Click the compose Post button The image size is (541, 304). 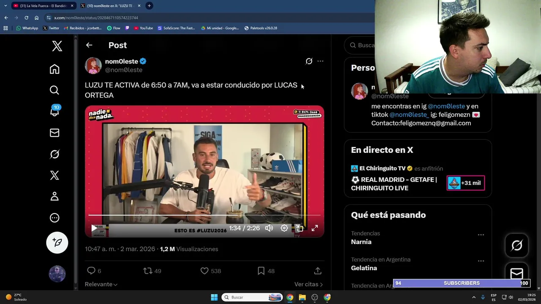point(57,242)
